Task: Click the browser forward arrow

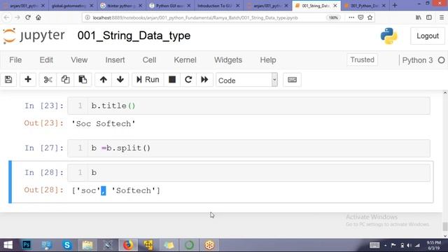Action: [17, 17]
